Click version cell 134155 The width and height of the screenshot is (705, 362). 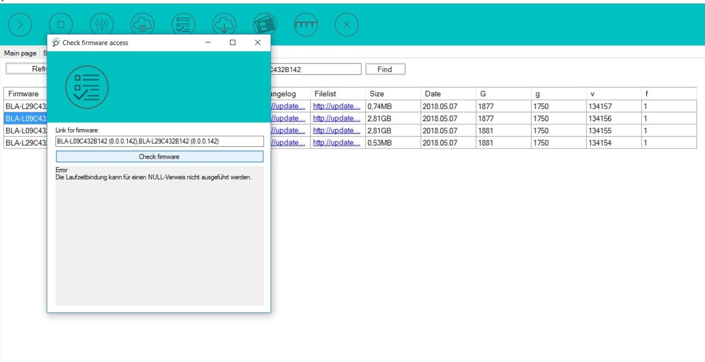614,130
